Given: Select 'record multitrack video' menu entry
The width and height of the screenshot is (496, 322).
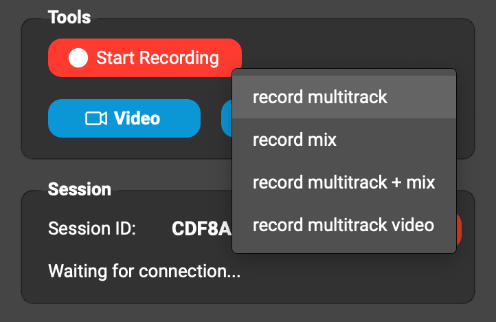Looking at the screenshot, I should pos(343,225).
